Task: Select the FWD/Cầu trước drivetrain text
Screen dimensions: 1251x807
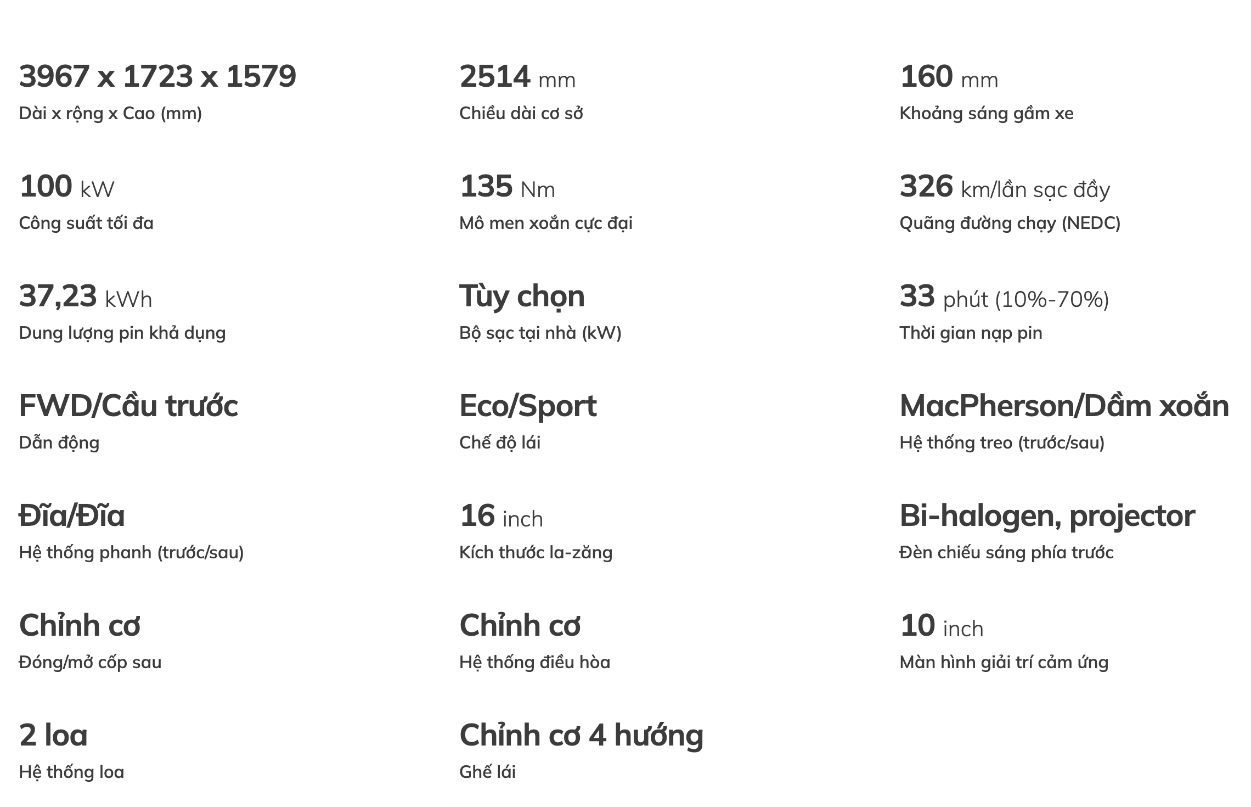Action: 128,406
